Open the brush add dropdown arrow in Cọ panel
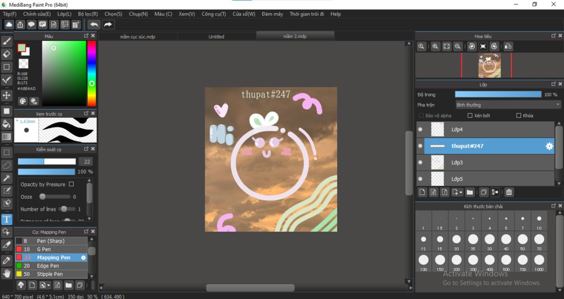The width and height of the screenshot is (564, 299). (x=48, y=286)
